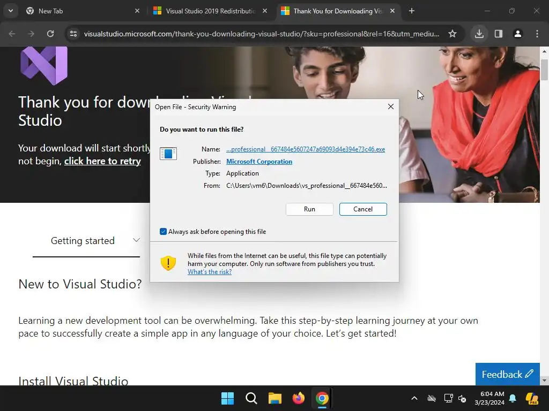Image resolution: width=549 pixels, height=411 pixels.
Task: Select the Thank You for Downloading tab
Action: tap(338, 11)
